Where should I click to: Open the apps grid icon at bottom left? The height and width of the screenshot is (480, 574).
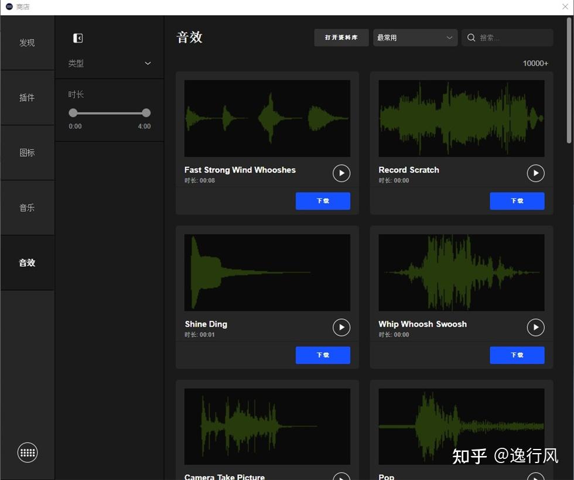coord(28,452)
